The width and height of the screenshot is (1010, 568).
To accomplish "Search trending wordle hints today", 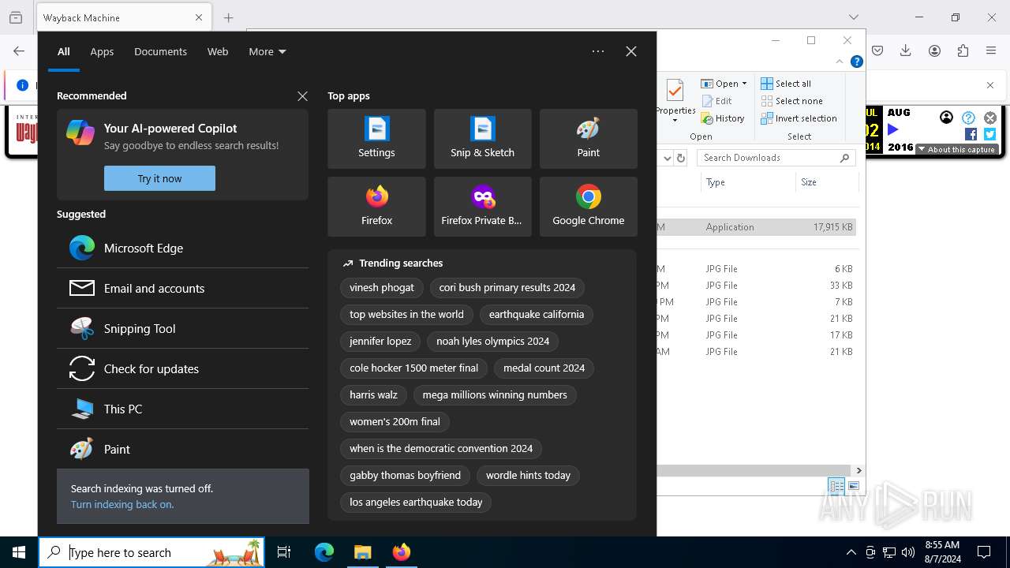I will click(528, 476).
